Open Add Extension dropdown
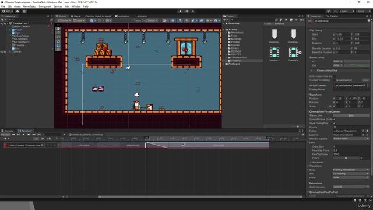373x210 pixels. 351,187
